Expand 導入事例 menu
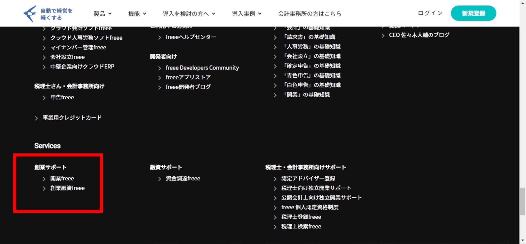Viewport: 526px width, 244px height. [246, 14]
